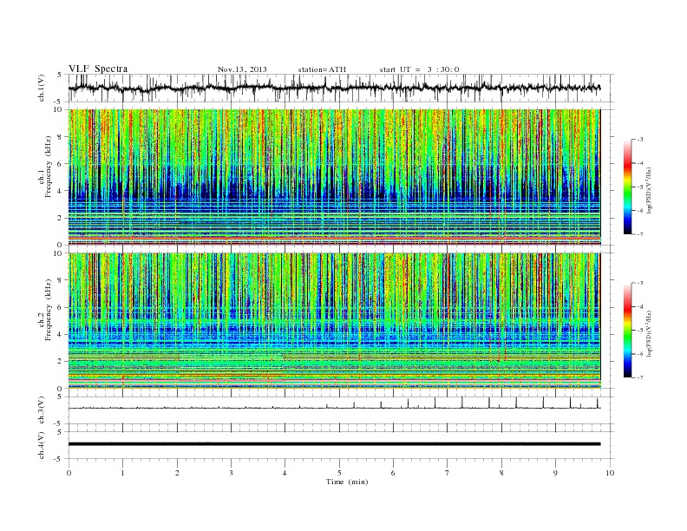Click the "-5" tick on ch.1 colorbar
The image size is (687, 531).
click(640, 187)
